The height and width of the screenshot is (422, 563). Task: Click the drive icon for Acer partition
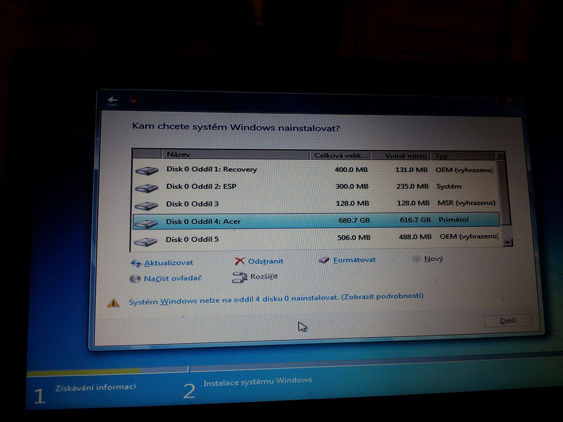[146, 223]
